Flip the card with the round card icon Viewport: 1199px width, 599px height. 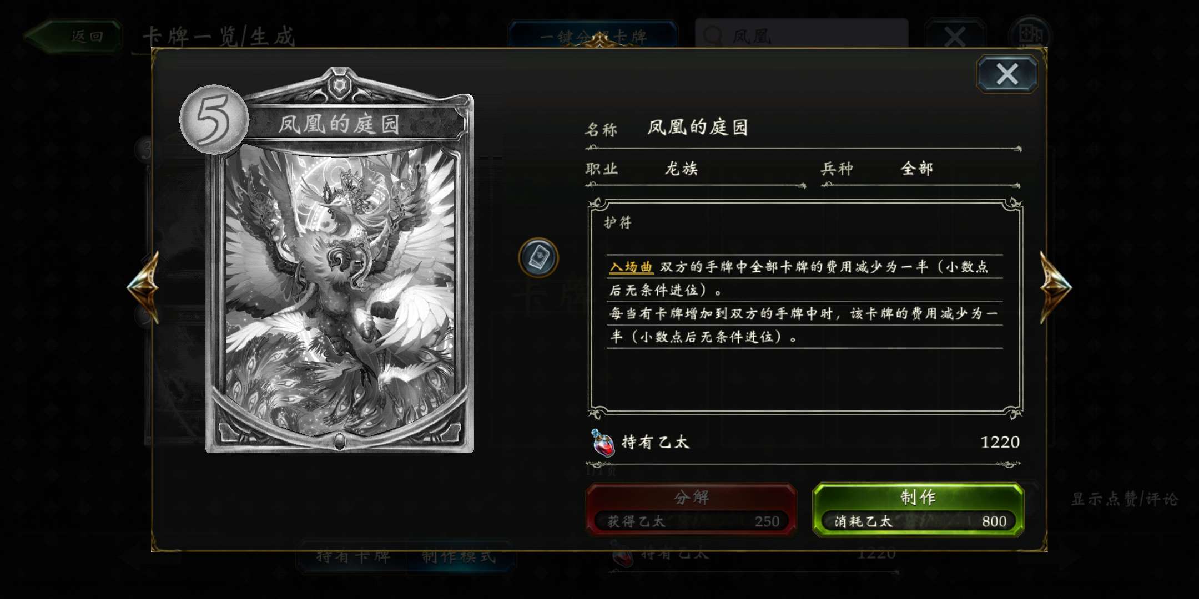538,257
